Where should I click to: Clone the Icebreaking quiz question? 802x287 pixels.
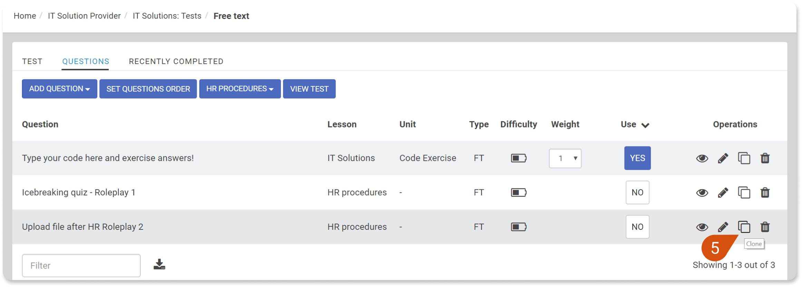744,193
